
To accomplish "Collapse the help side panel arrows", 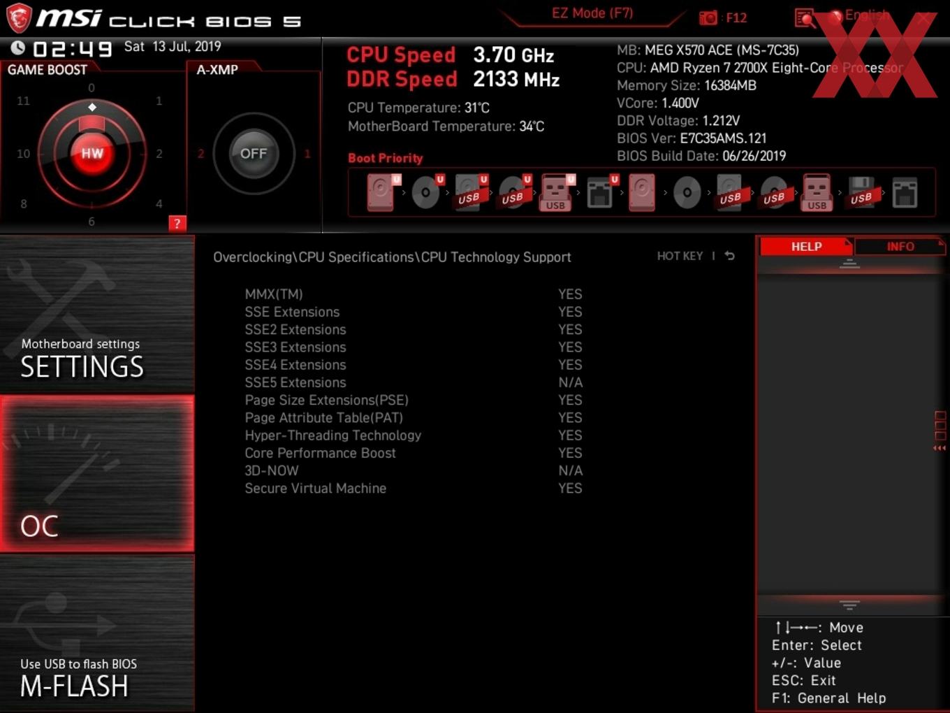I will (x=940, y=448).
